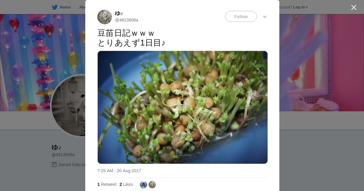Open the tweet author's avatar
The image size is (364, 191).
tap(105, 17)
